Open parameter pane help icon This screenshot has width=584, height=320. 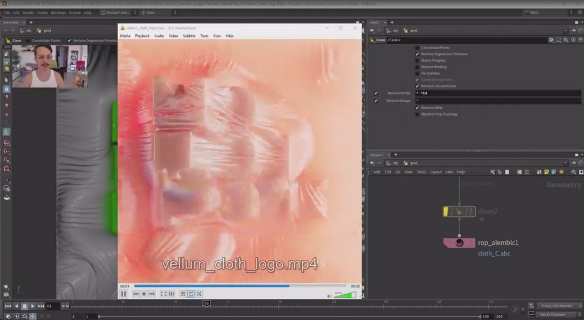tap(580, 40)
